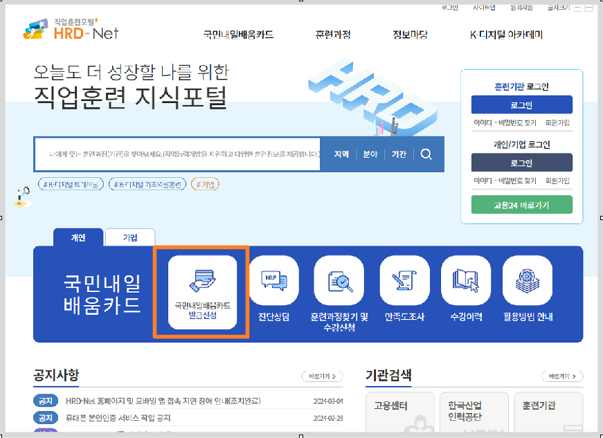The width and height of the screenshot is (603, 438).
Task: Click 아이디·비밀번호 찾기 under 개인/기업 로그인
Action: point(505,181)
